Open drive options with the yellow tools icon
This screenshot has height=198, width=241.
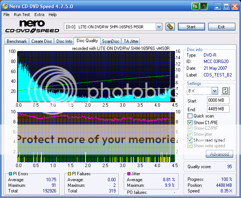[170, 26]
